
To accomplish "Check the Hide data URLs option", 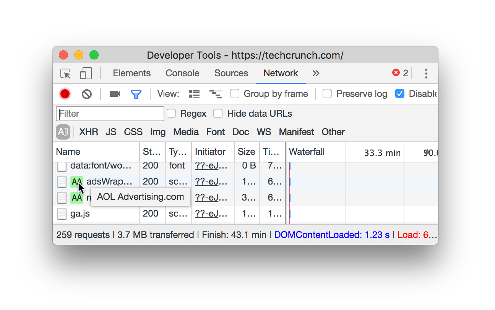I will click(x=218, y=114).
